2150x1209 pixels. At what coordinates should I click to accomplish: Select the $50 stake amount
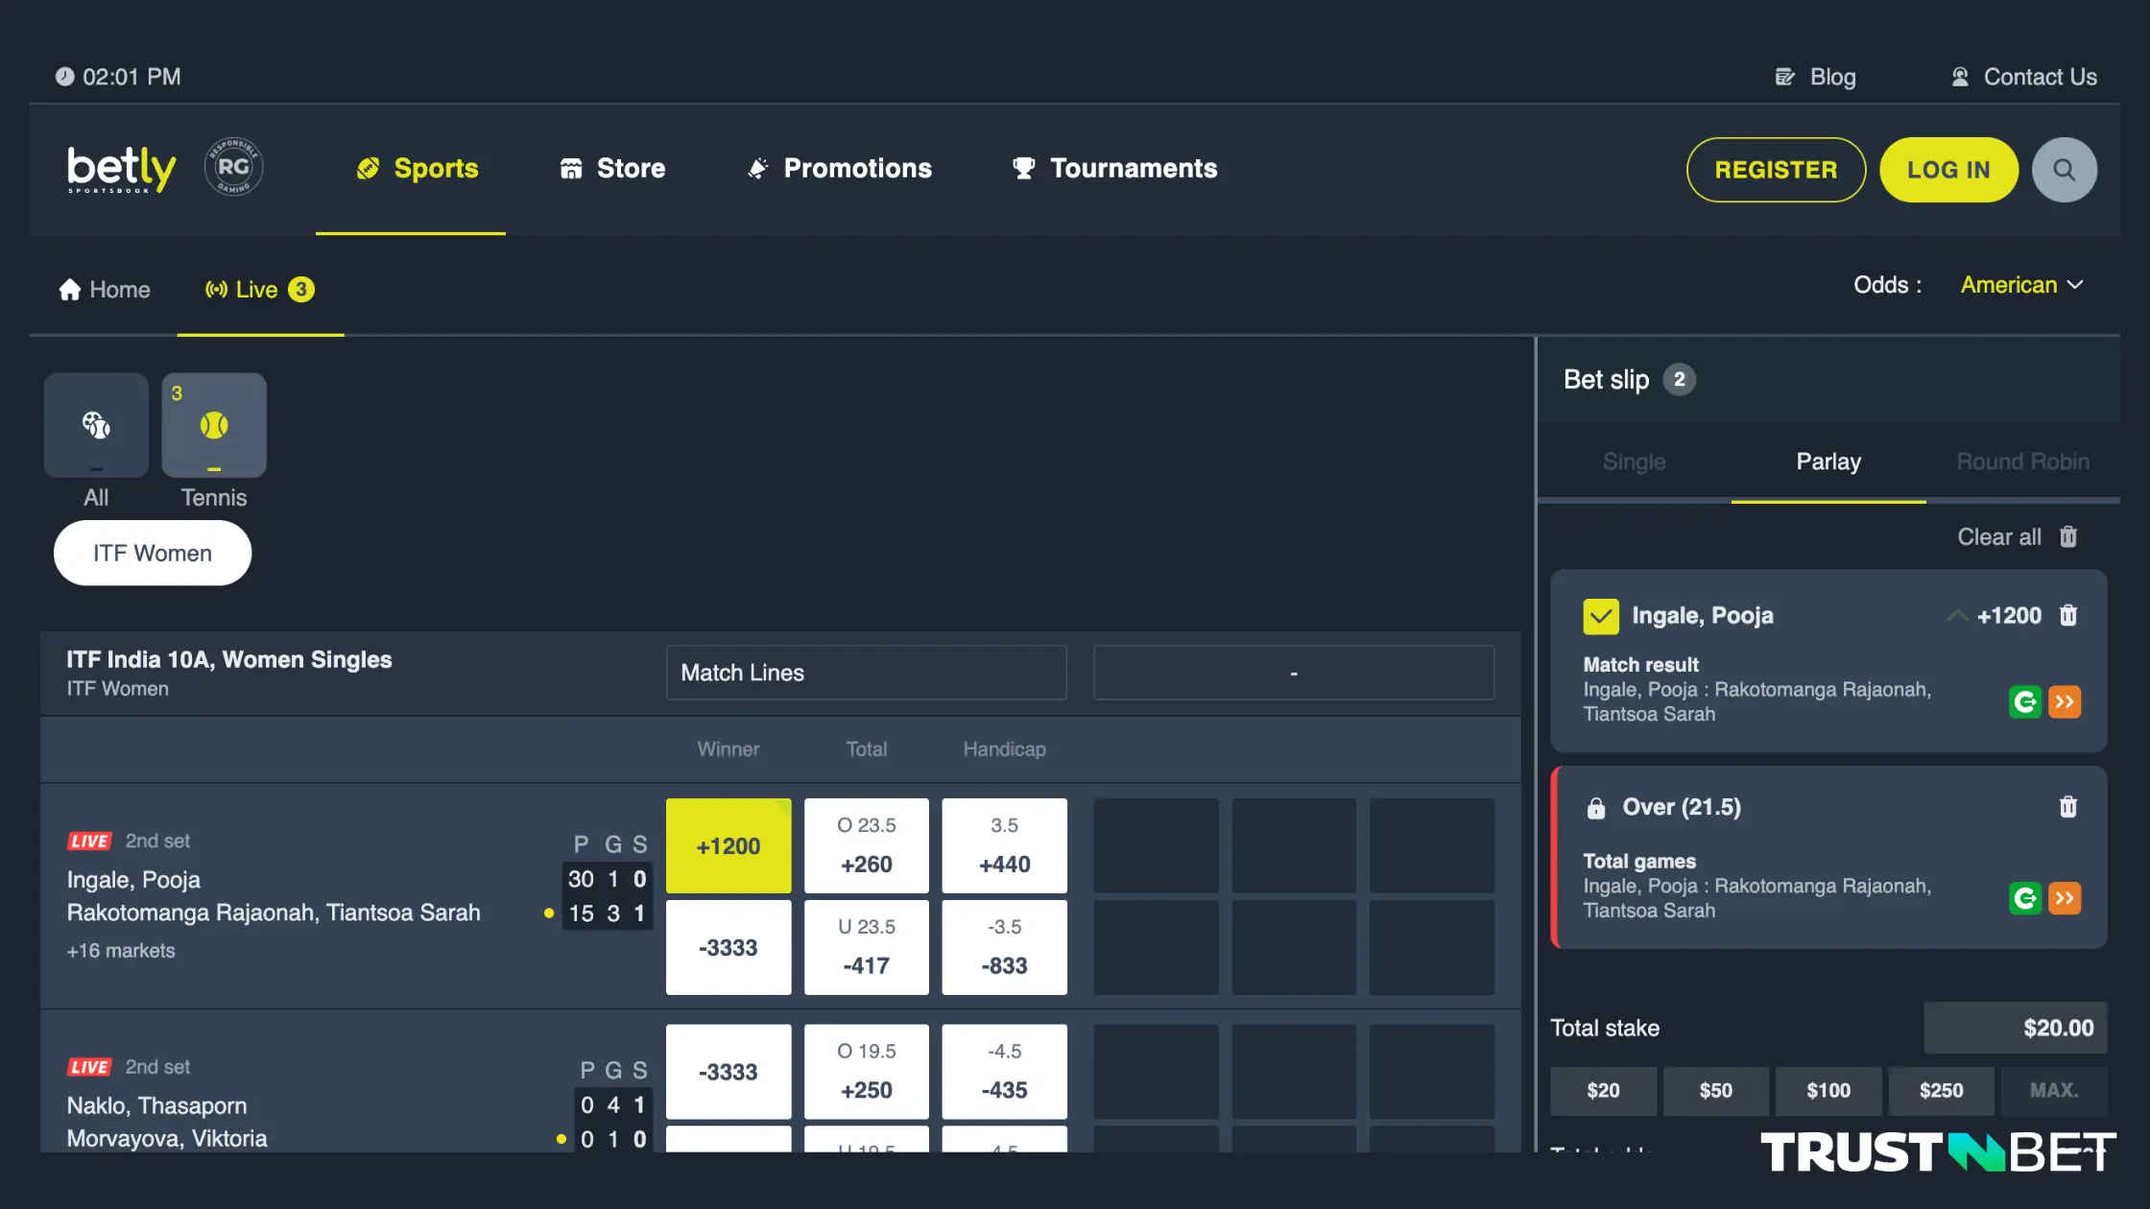click(1716, 1088)
